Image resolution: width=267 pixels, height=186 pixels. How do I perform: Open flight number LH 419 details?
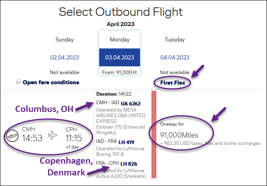[x=126, y=142]
